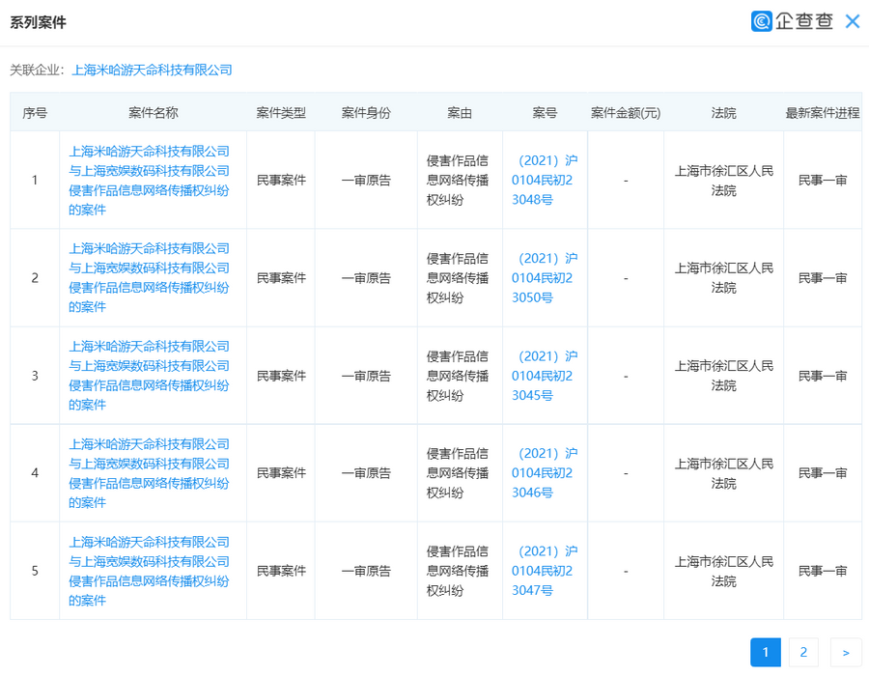Open case name link in row 3
Viewport: 869px width, 677px height.
click(x=150, y=375)
